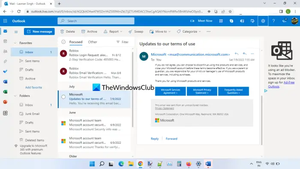Open the Ad-Free Outlook link
This screenshot has height=169, width=300.
pyautogui.click(x=281, y=84)
